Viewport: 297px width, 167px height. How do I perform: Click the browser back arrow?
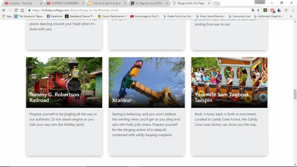pos(4,10)
